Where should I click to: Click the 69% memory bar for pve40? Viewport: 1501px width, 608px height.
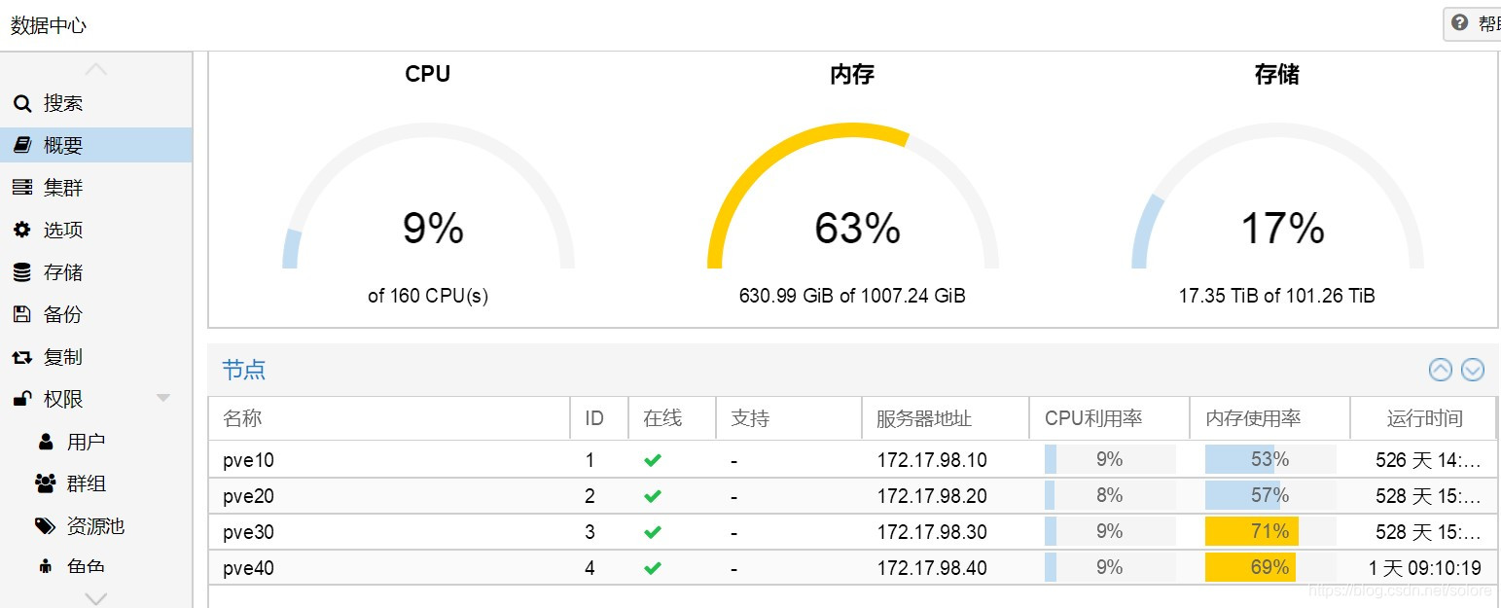point(1270,567)
